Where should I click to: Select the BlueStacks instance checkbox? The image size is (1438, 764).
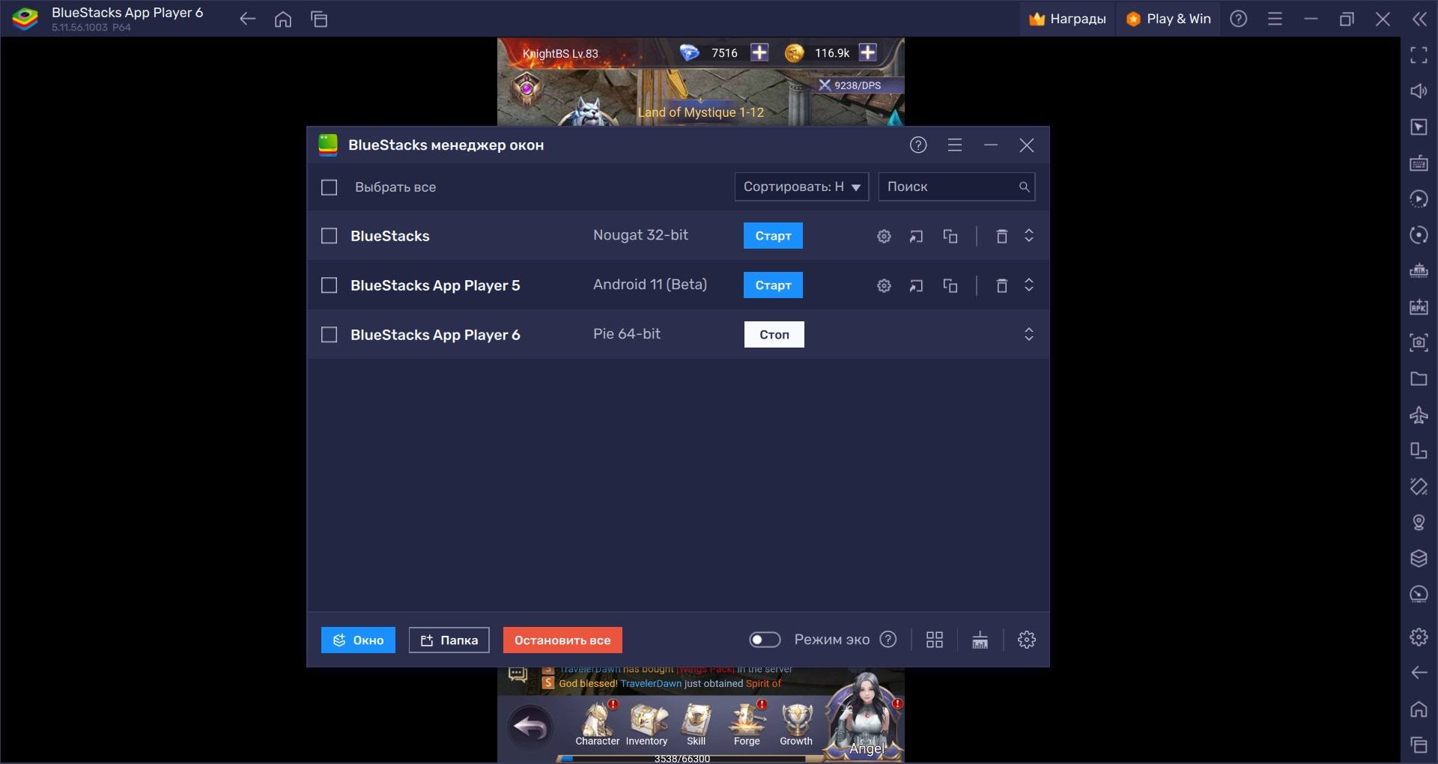tap(330, 236)
